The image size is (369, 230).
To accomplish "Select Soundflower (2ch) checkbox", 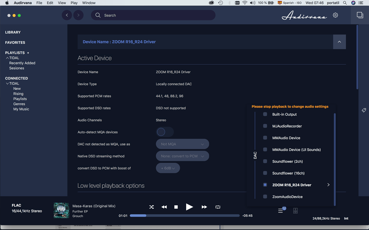I will tap(265, 161).
